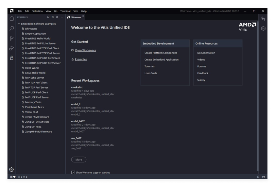Viewport: 275px width, 186px height.
Task: Collapse all in Examples panel
Action: pyautogui.click(x=57, y=17)
